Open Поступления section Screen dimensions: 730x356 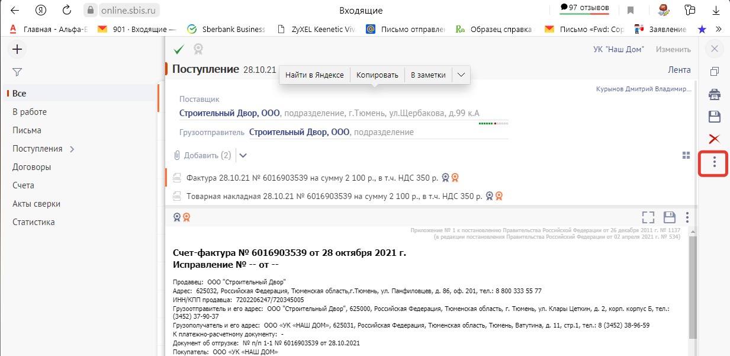(37, 149)
